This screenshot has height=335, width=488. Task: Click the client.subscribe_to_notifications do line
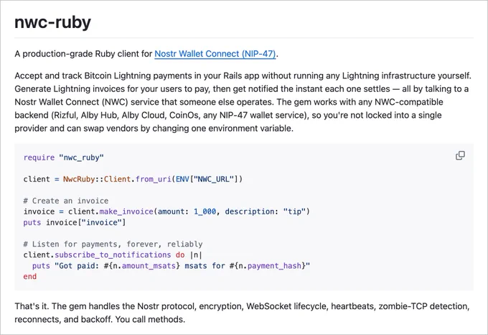113,255
